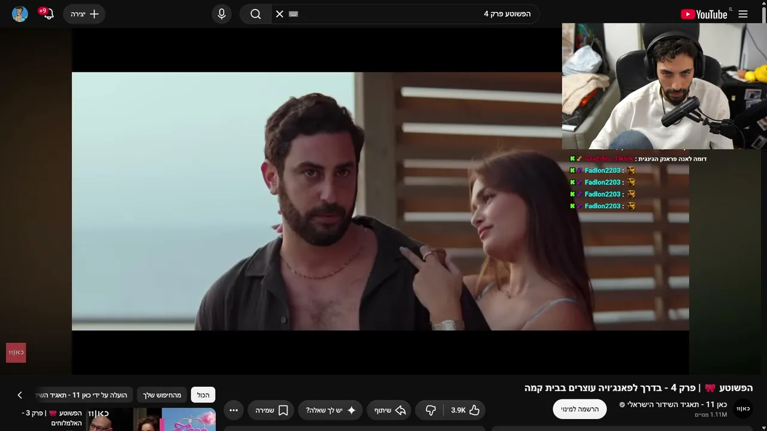Click the כאן 11 watermark on the video

16,353
